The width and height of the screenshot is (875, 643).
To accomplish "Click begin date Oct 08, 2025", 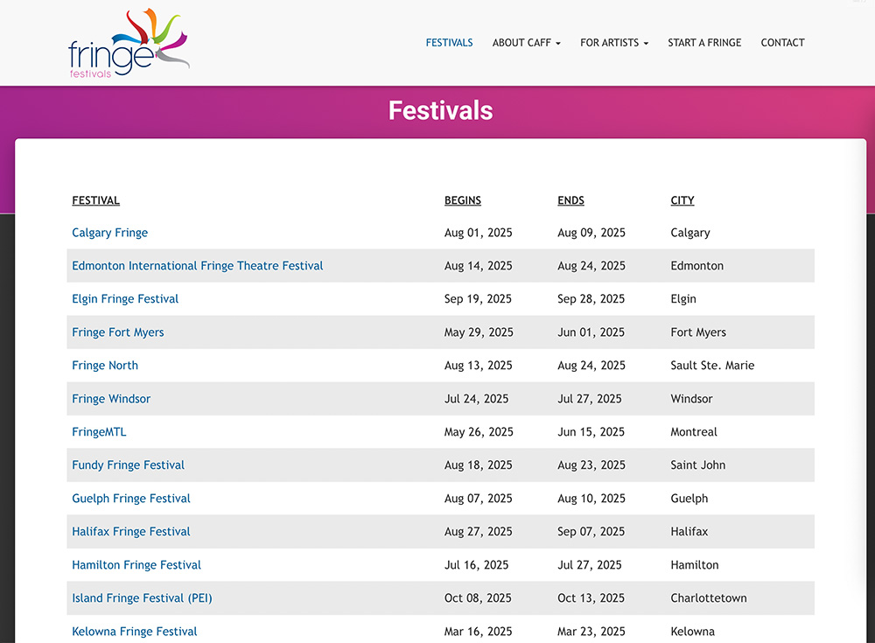I will pyautogui.click(x=478, y=598).
